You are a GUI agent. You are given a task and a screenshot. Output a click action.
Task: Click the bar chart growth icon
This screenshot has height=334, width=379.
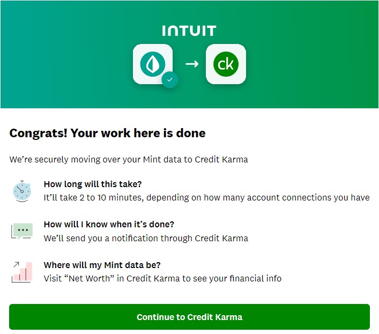tap(22, 272)
